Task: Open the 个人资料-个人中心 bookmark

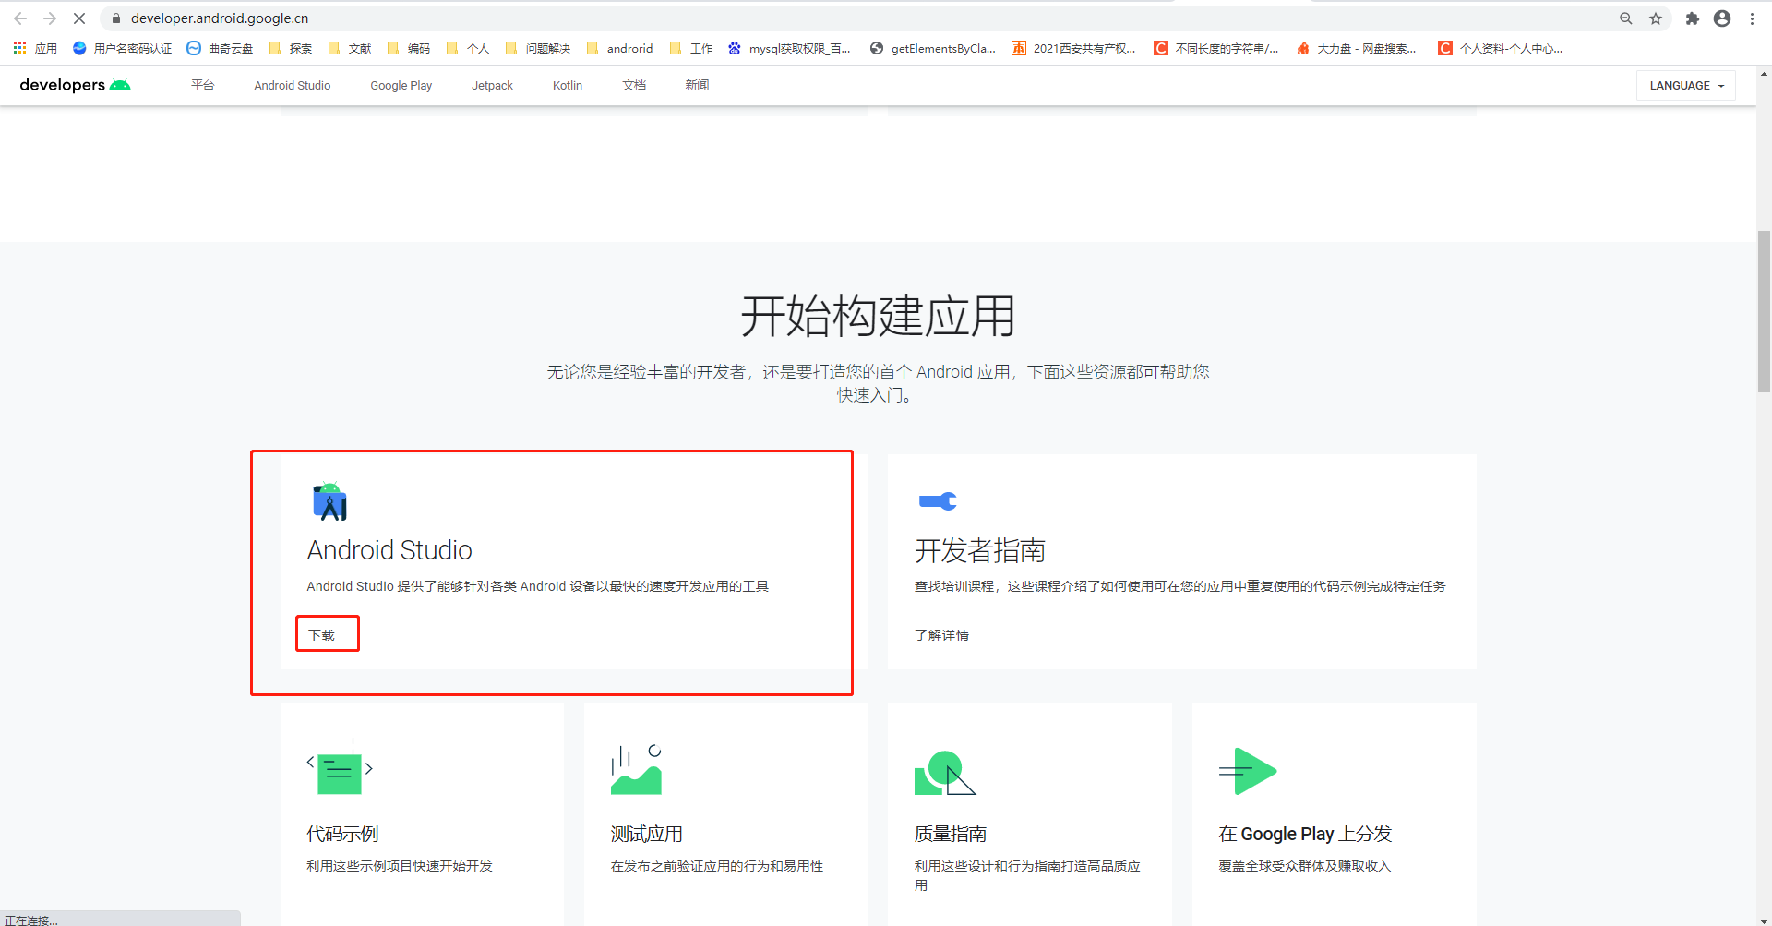Action: point(1501,48)
